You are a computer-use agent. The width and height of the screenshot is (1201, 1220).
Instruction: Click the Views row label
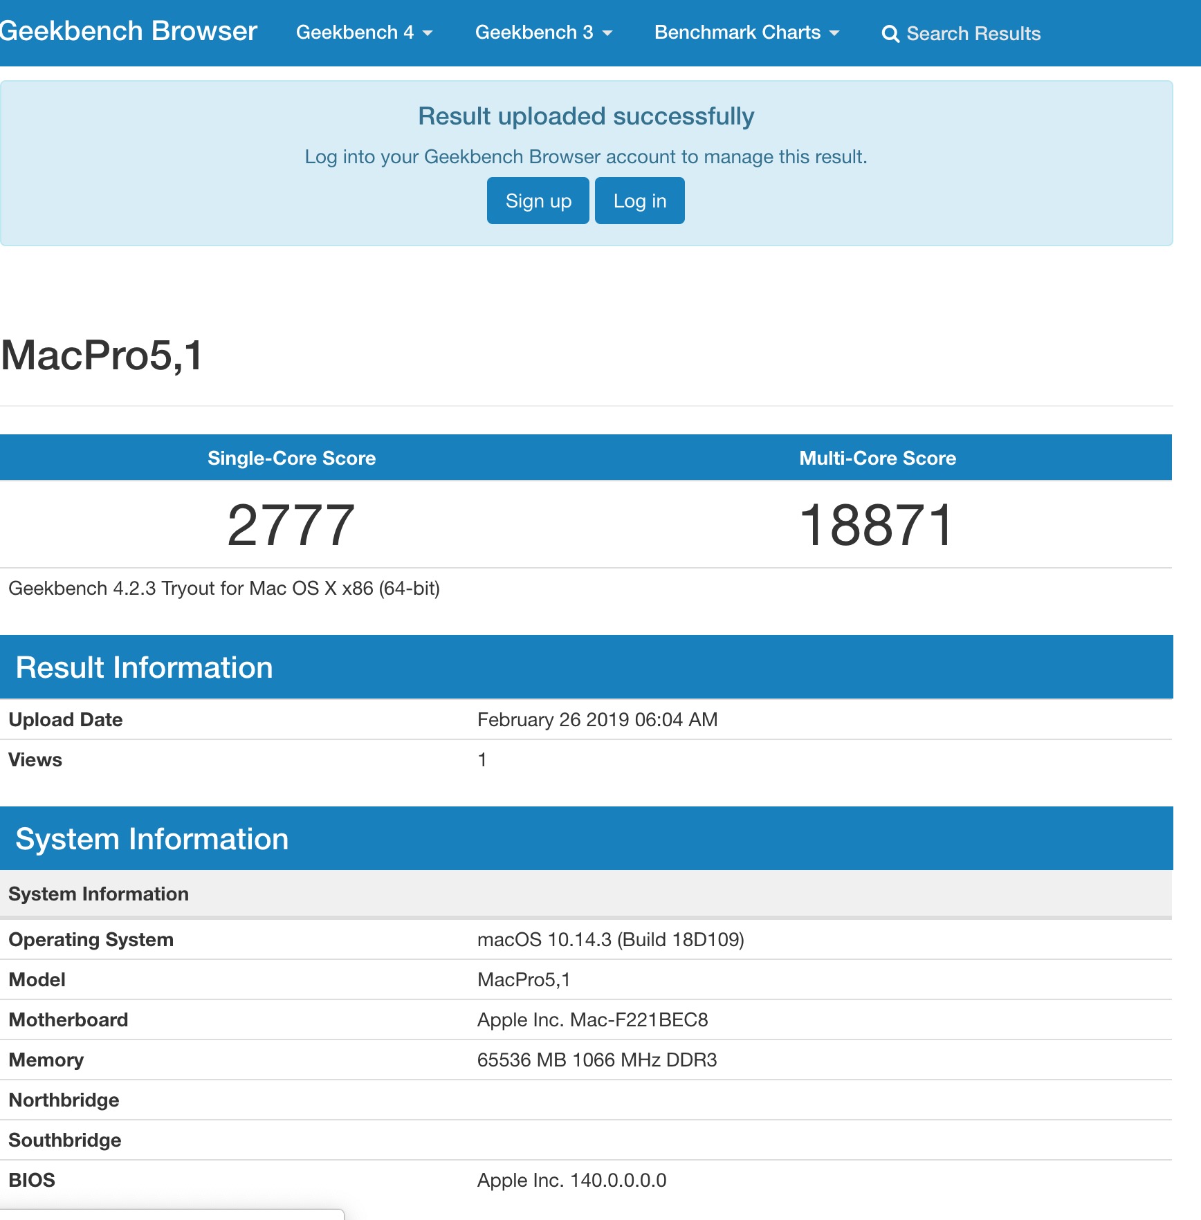pos(35,760)
